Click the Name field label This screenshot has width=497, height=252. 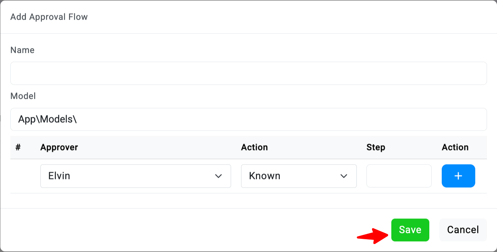[x=22, y=50]
